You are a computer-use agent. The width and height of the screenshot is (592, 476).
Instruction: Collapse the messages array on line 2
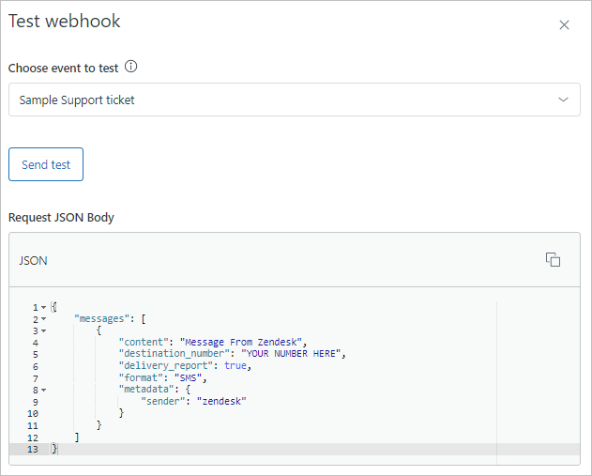click(44, 319)
